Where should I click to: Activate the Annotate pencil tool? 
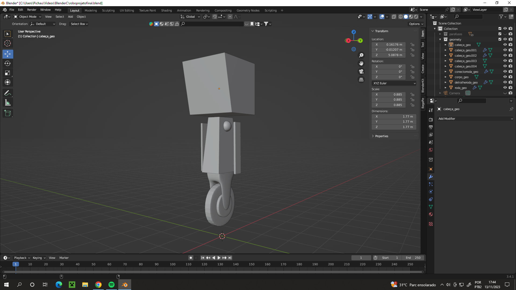(8, 93)
